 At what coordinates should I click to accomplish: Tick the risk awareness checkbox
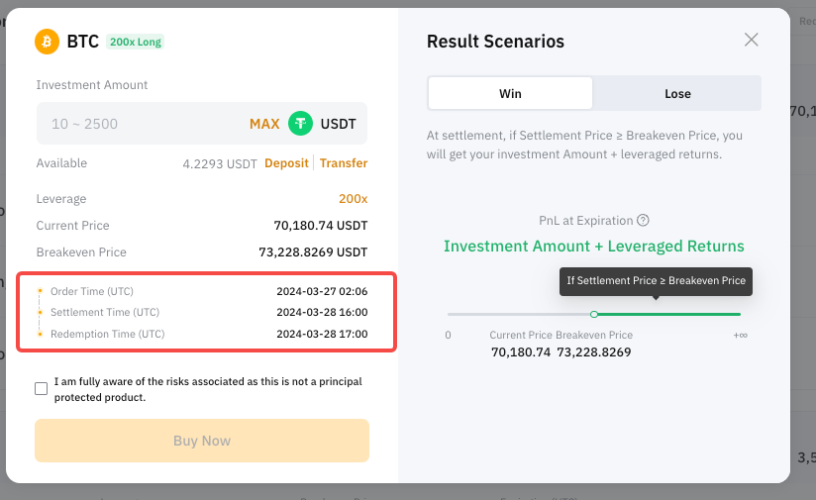tap(42, 389)
